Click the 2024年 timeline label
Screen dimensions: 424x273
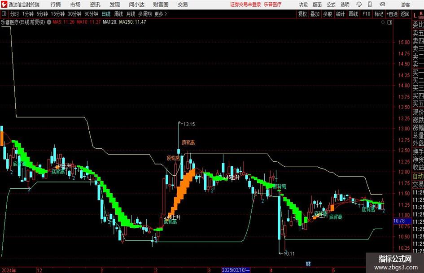tap(9, 270)
